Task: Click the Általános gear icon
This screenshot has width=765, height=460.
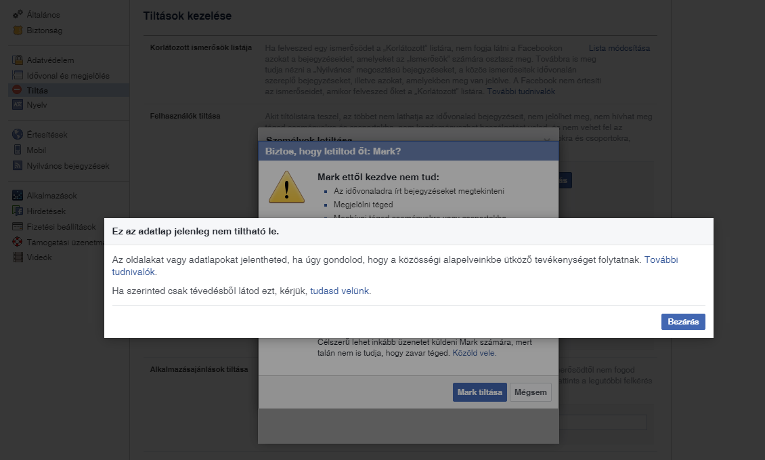Action: (18, 14)
